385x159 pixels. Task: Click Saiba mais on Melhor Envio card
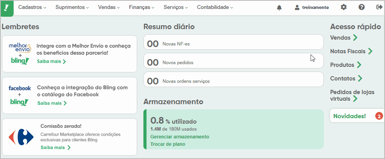[x=51, y=61]
